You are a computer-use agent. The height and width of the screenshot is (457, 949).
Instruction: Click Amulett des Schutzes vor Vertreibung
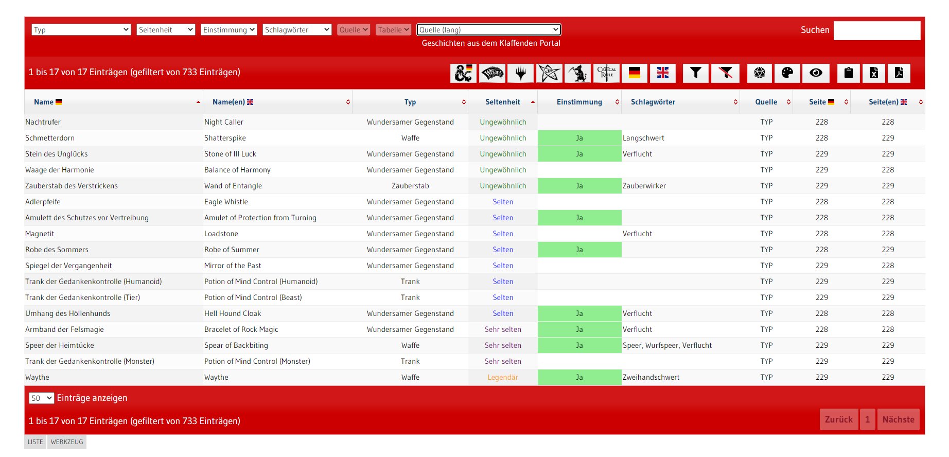click(x=87, y=218)
